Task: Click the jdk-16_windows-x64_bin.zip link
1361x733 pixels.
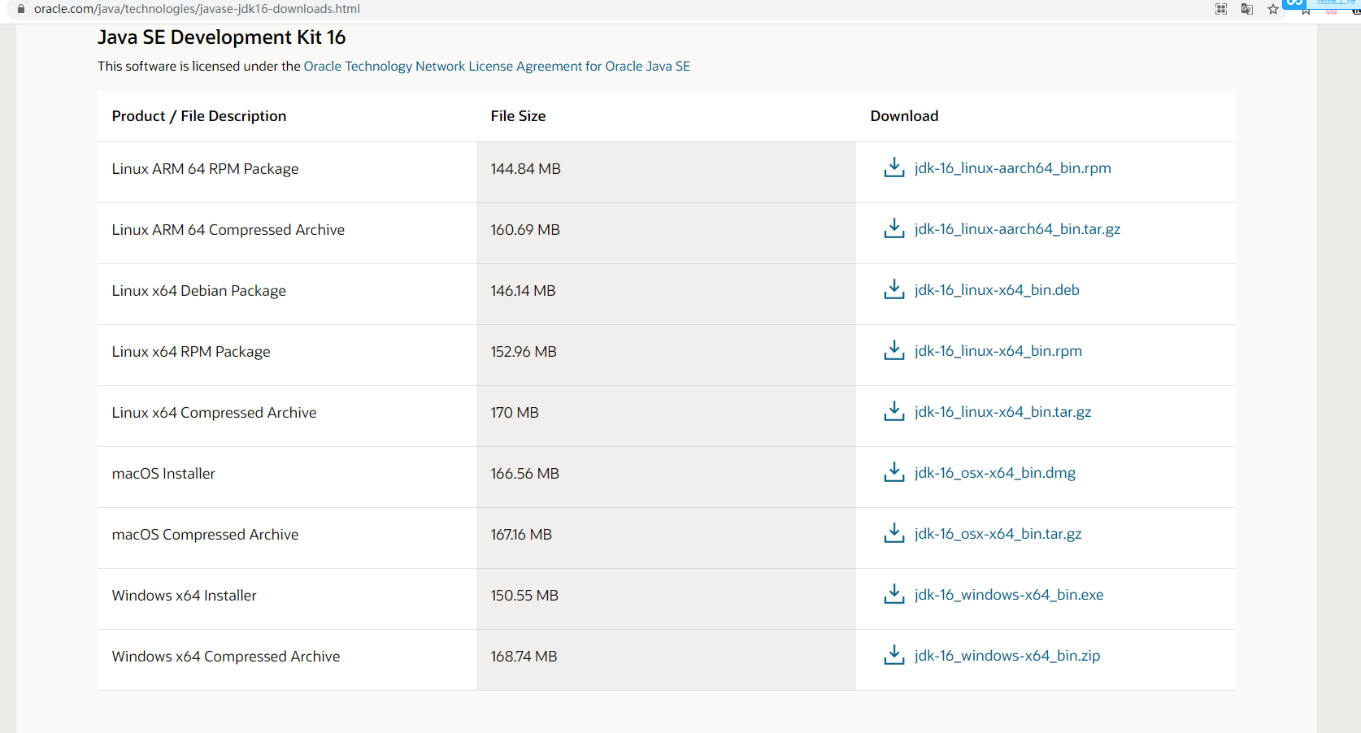Action: [1007, 656]
